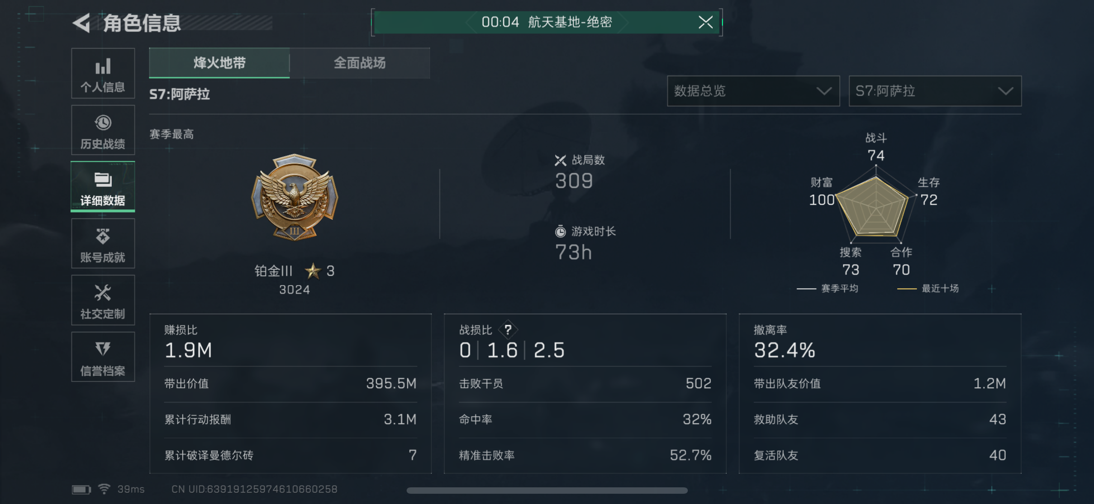This screenshot has height=504, width=1094.
Task: Select the 详细数据 sidebar icon
Action: tap(103, 186)
